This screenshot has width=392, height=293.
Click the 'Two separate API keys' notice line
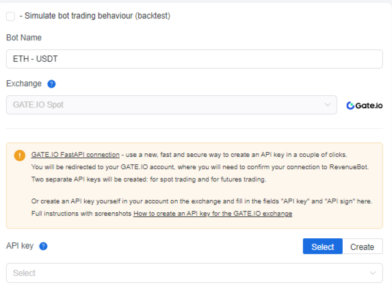click(x=148, y=179)
